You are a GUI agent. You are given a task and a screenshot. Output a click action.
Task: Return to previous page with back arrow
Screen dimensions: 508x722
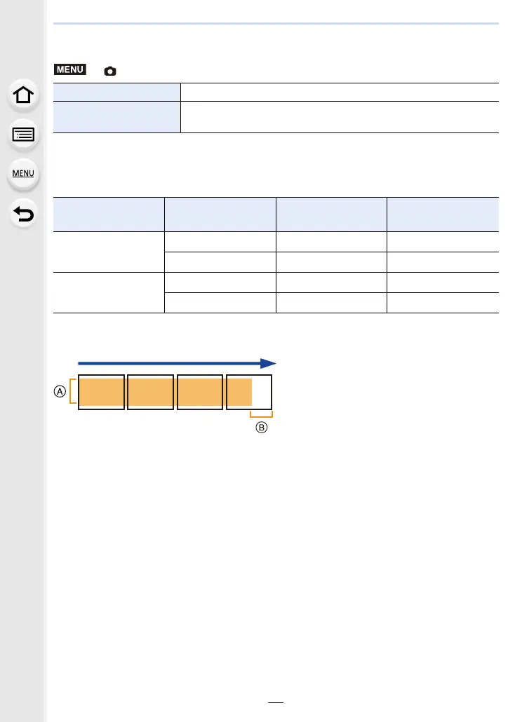[x=24, y=213]
